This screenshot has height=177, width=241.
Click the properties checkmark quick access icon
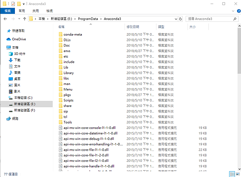[13, 4]
